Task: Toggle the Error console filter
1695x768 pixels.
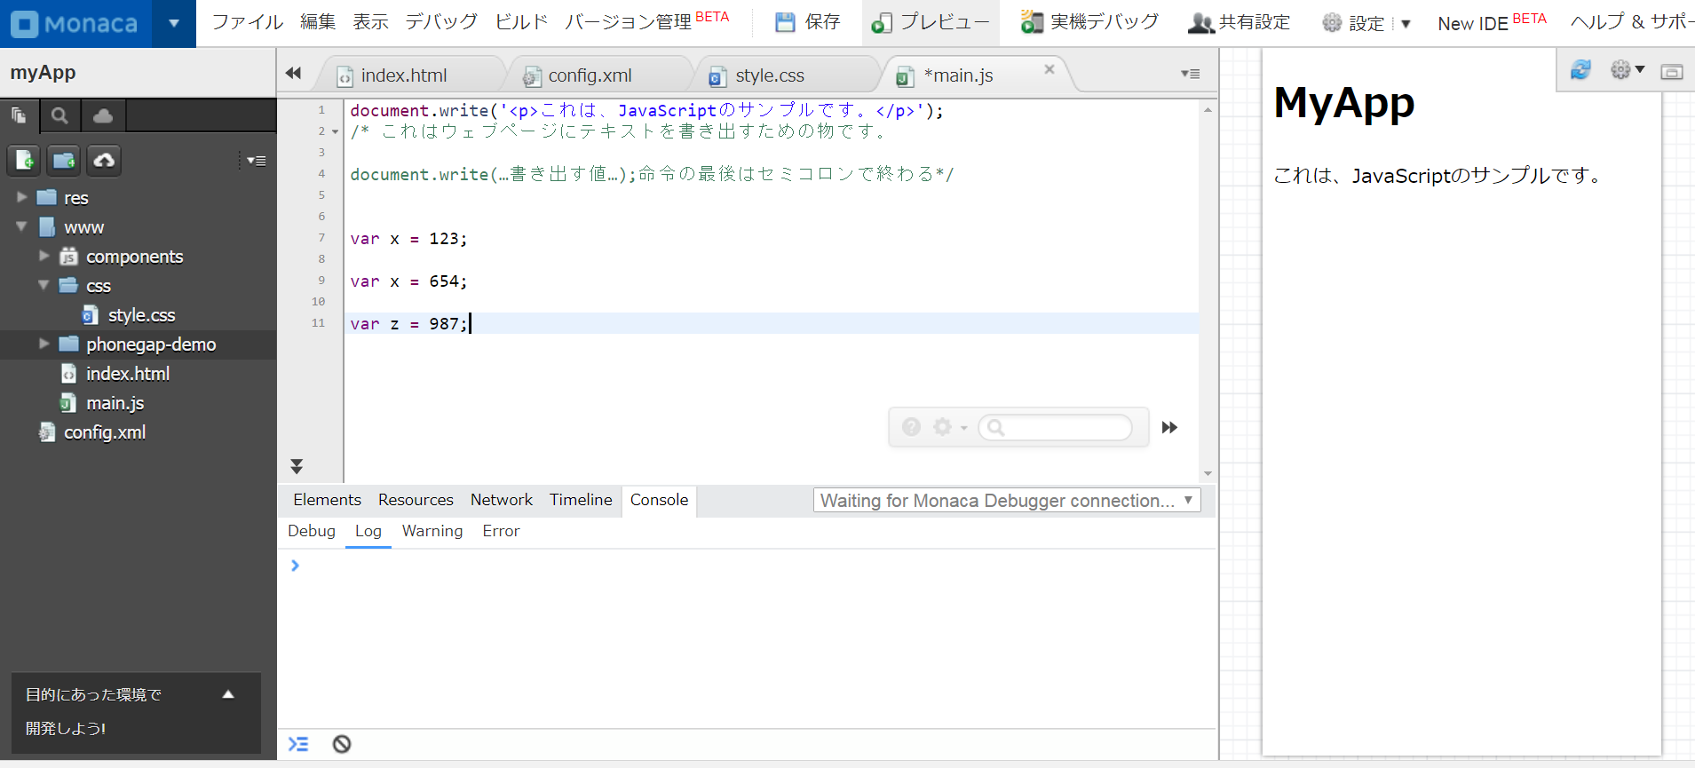Action: tap(501, 531)
